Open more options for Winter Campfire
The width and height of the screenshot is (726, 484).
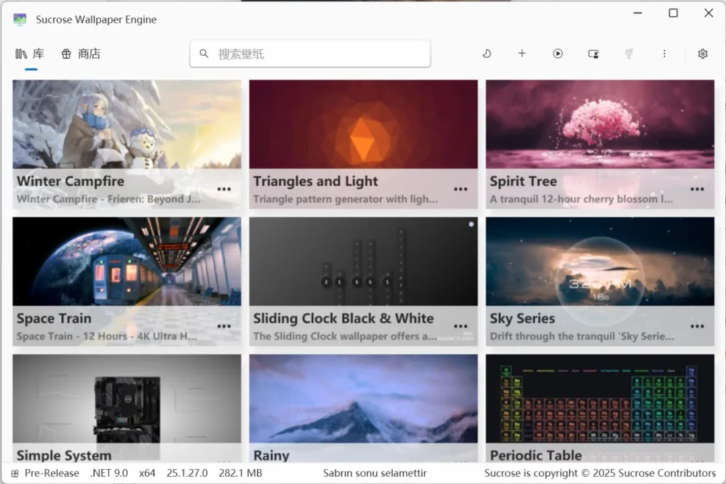(x=224, y=190)
